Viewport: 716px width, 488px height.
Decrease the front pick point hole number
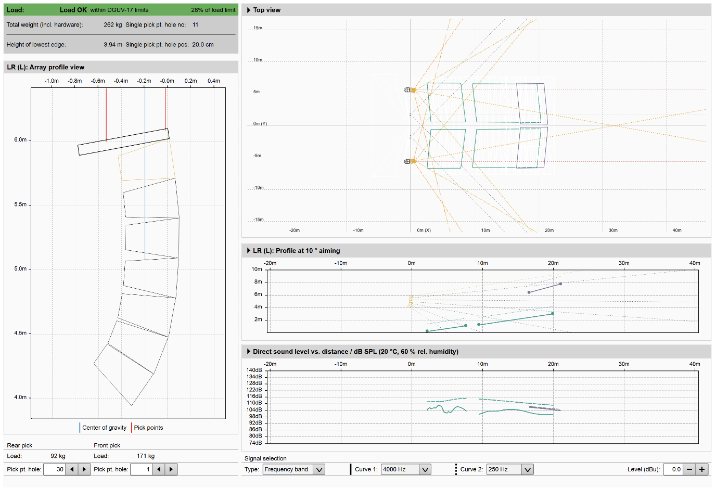(x=159, y=469)
